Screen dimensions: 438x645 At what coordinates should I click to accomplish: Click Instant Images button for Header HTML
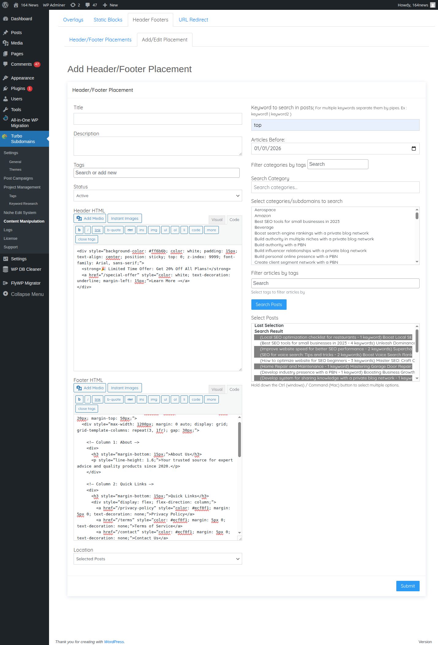click(125, 218)
